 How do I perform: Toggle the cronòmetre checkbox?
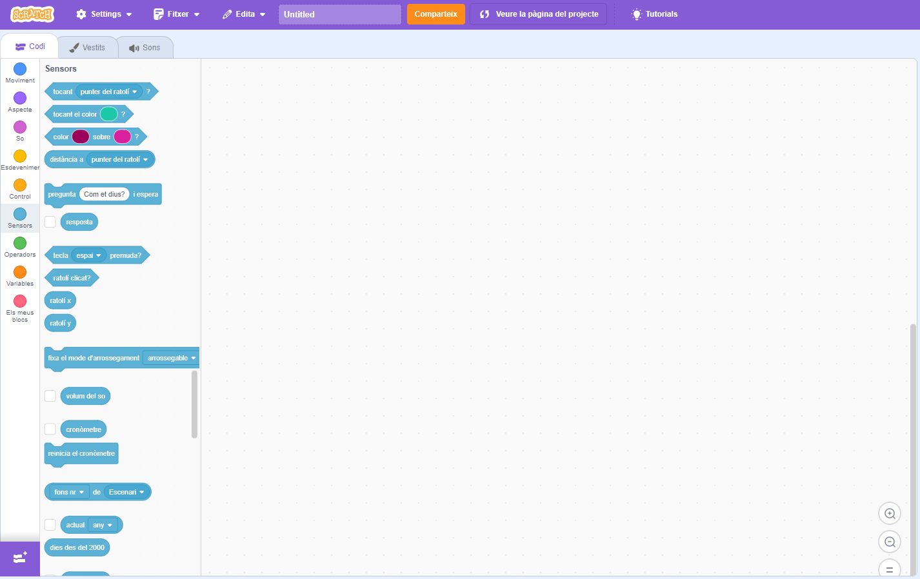tap(50, 429)
